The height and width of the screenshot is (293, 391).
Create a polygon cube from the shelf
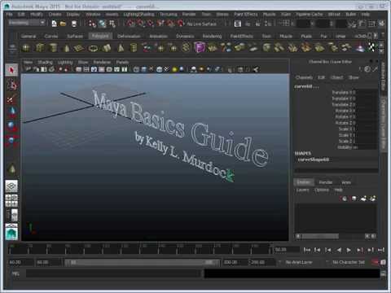click(x=40, y=48)
